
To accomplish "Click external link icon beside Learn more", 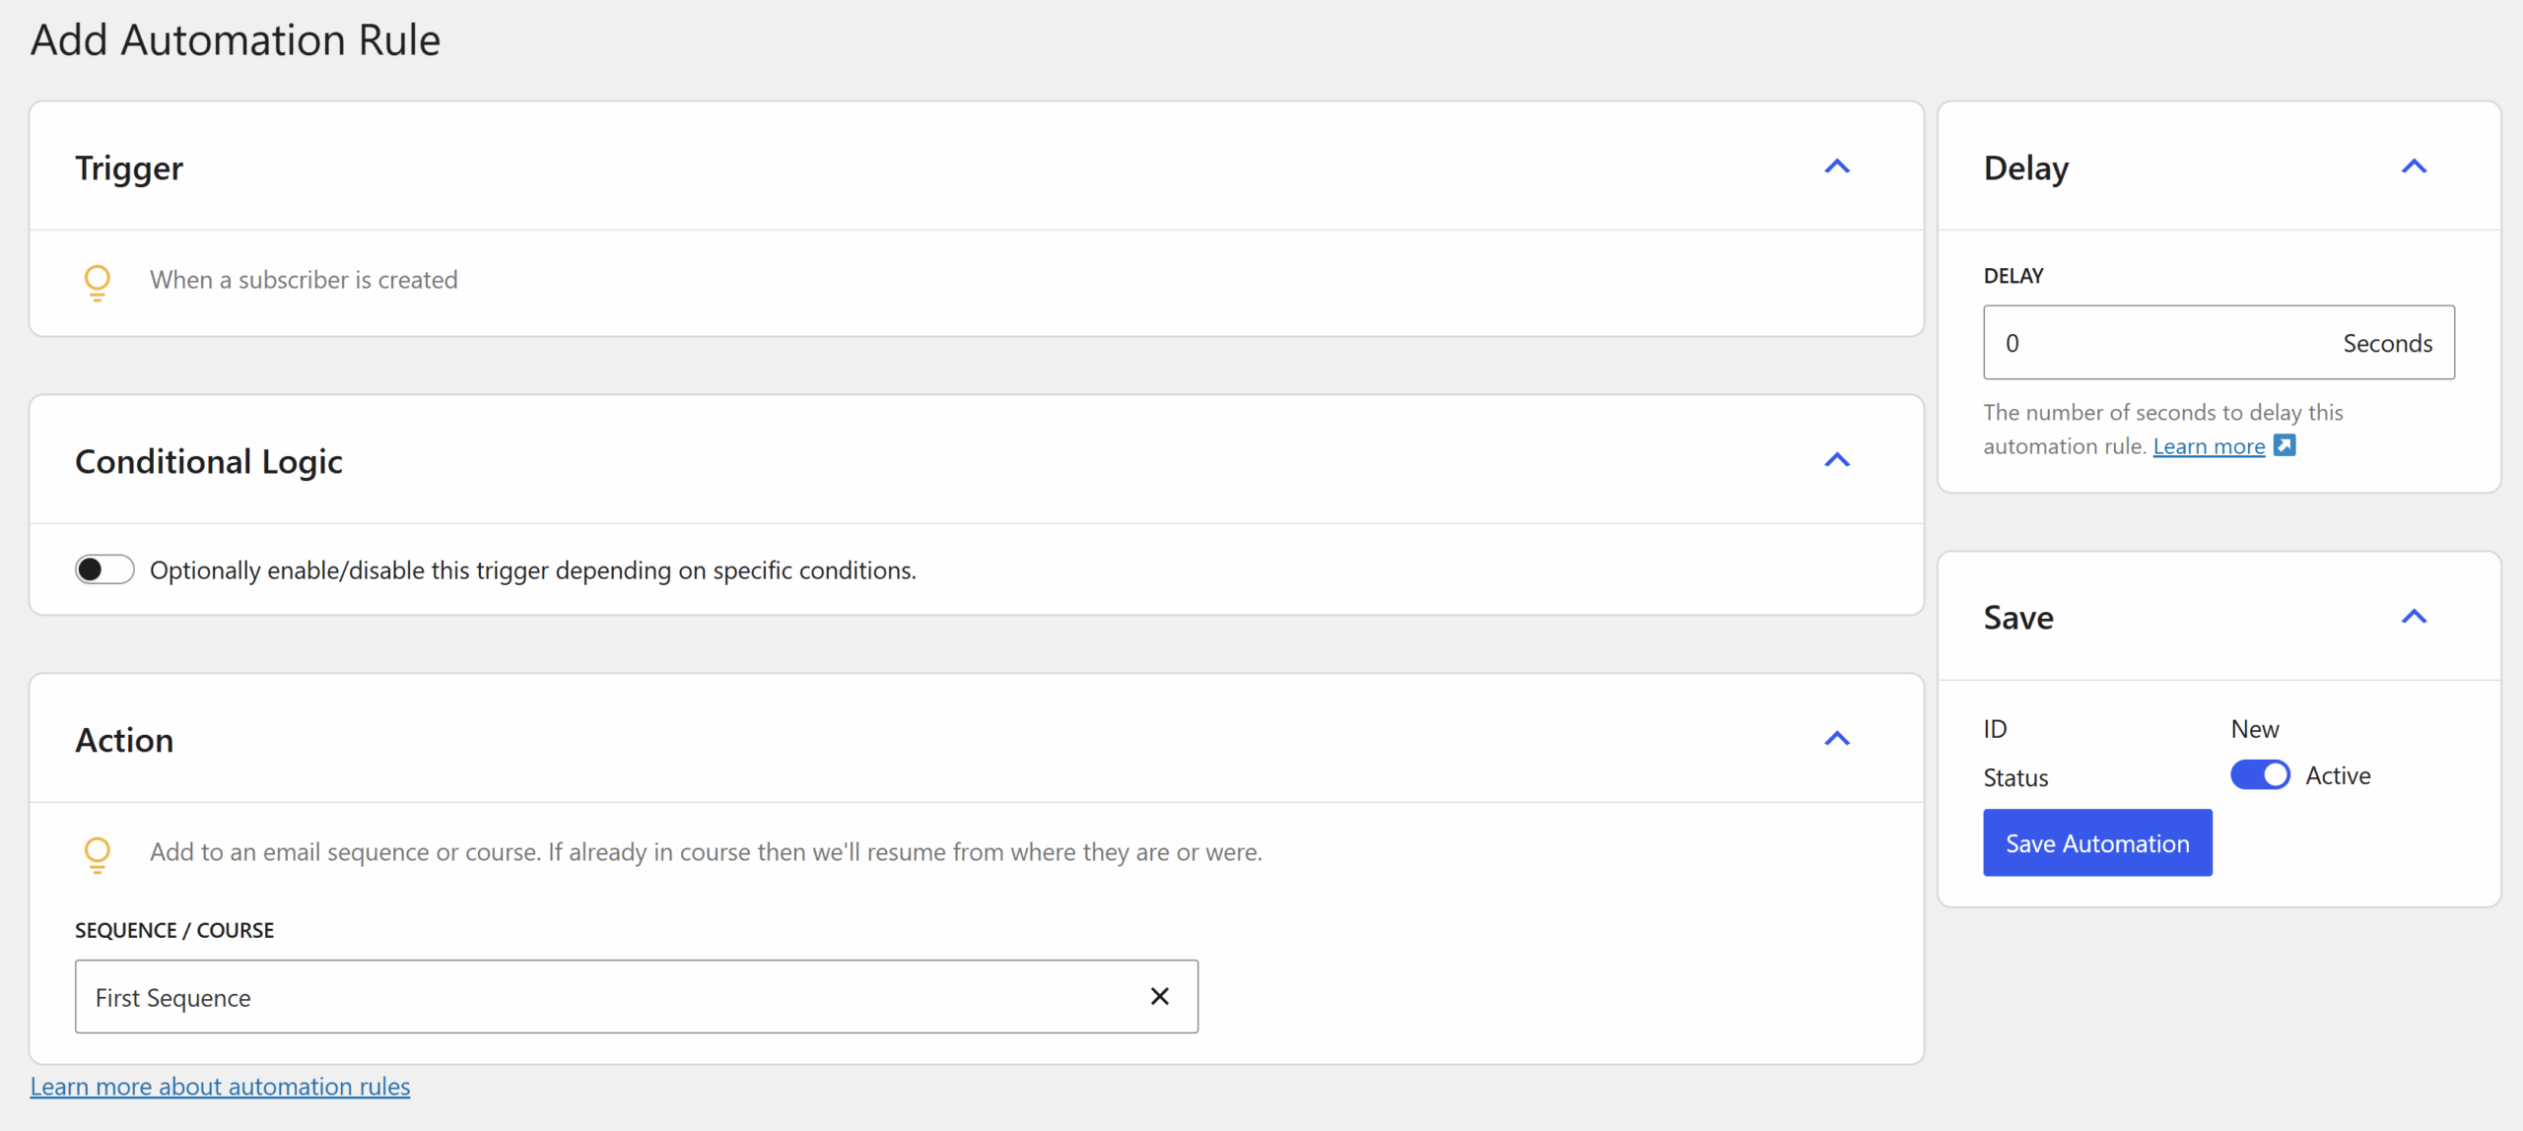I will (2284, 446).
